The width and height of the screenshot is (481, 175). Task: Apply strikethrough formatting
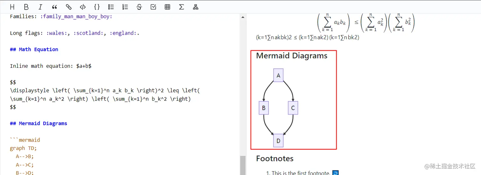(139, 7)
